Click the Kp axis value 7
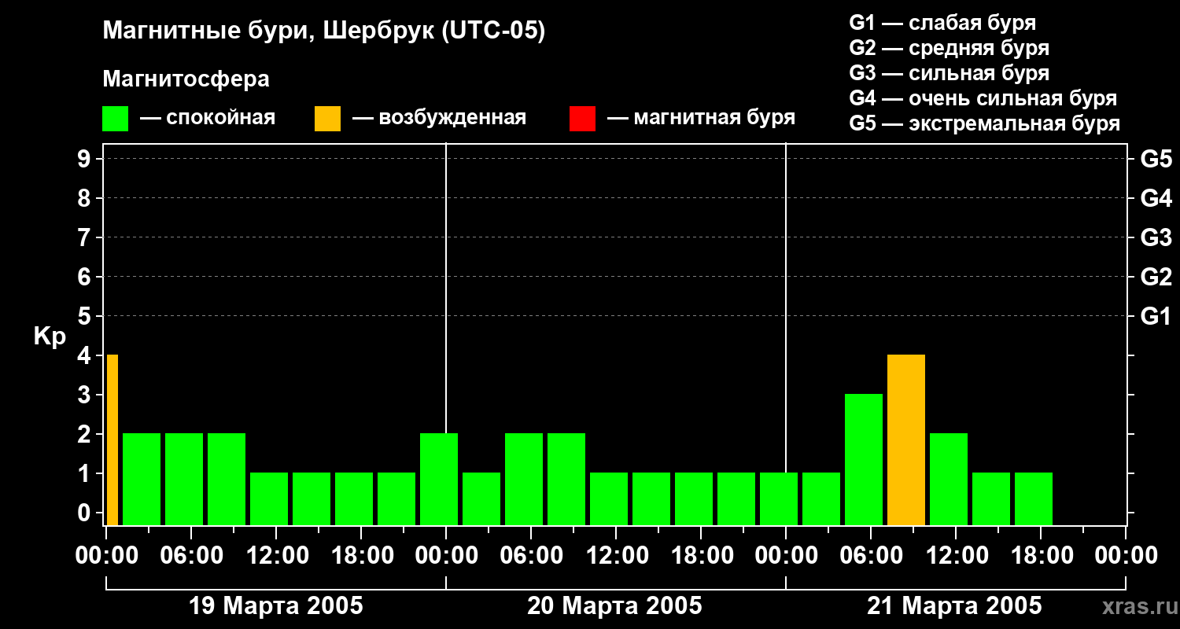Image resolution: width=1180 pixels, height=629 pixels. click(x=86, y=238)
